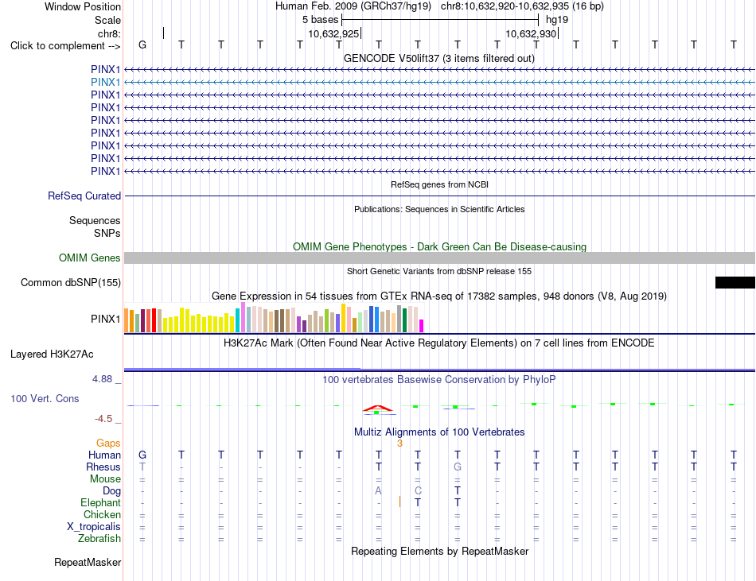Select the 'X_tropicalis' alignment row label
The image size is (756, 581).
coord(94,527)
